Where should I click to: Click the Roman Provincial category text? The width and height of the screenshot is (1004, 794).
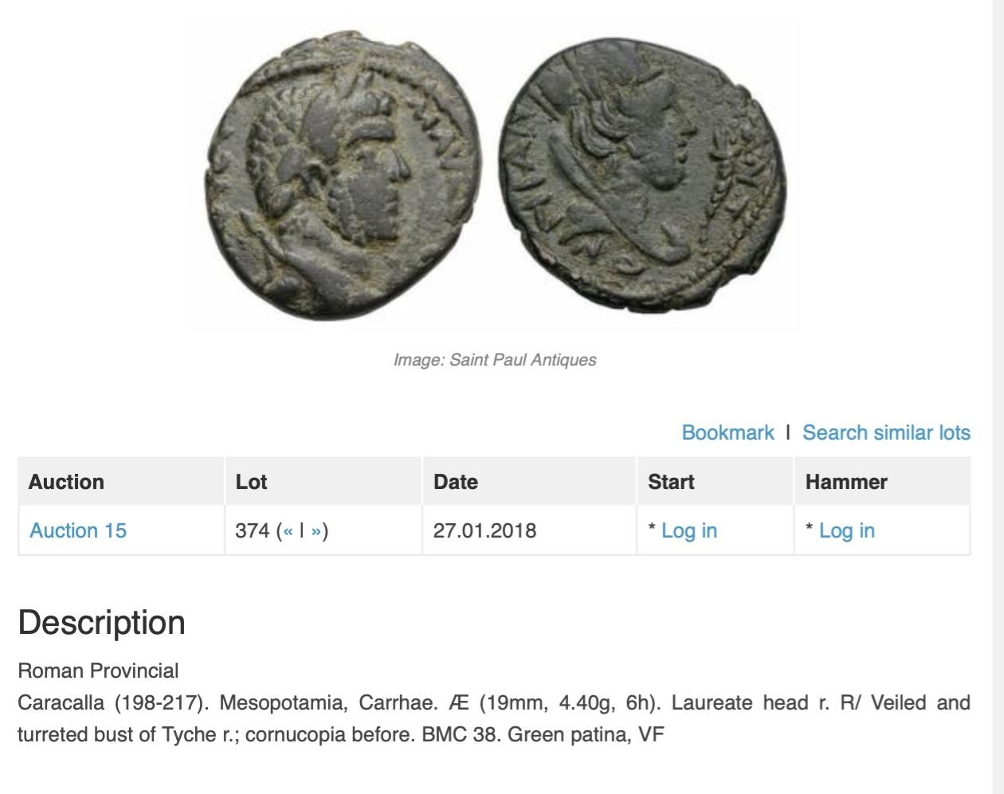click(x=98, y=671)
